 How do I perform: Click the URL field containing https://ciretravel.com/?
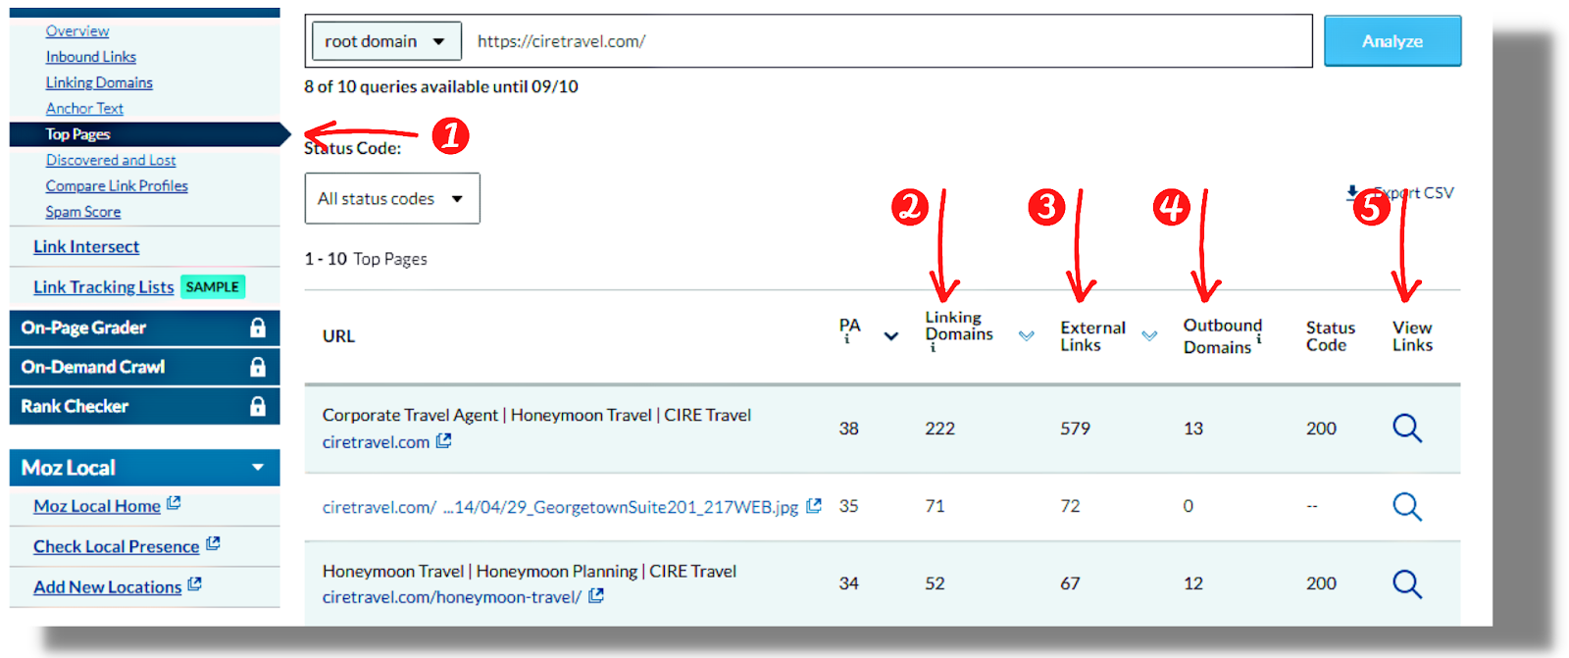(886, 41)
